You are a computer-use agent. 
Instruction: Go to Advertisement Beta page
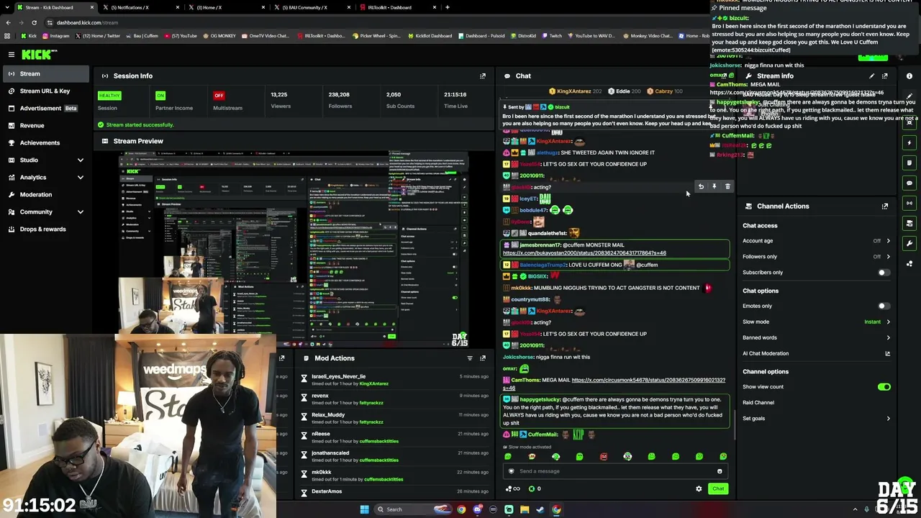pos(46,108)
